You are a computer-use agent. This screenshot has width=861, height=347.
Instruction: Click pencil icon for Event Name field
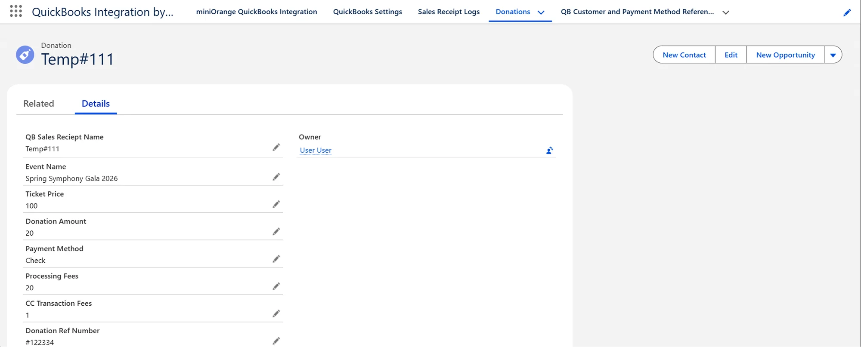pyautogui.click(x=276, y=177)
